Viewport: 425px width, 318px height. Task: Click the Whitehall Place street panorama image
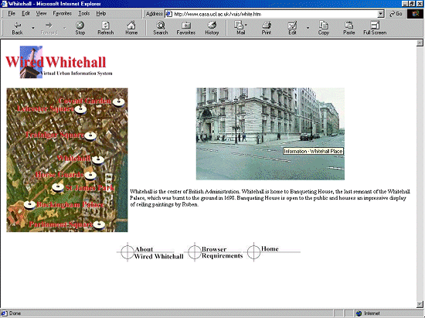coord(270,134)
